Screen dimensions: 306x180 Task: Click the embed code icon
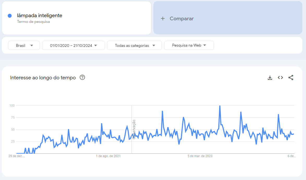tap(280, 78)
